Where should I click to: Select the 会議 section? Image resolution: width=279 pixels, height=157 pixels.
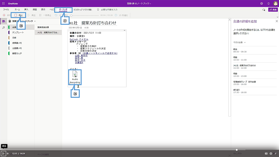[x=21, y=27]
